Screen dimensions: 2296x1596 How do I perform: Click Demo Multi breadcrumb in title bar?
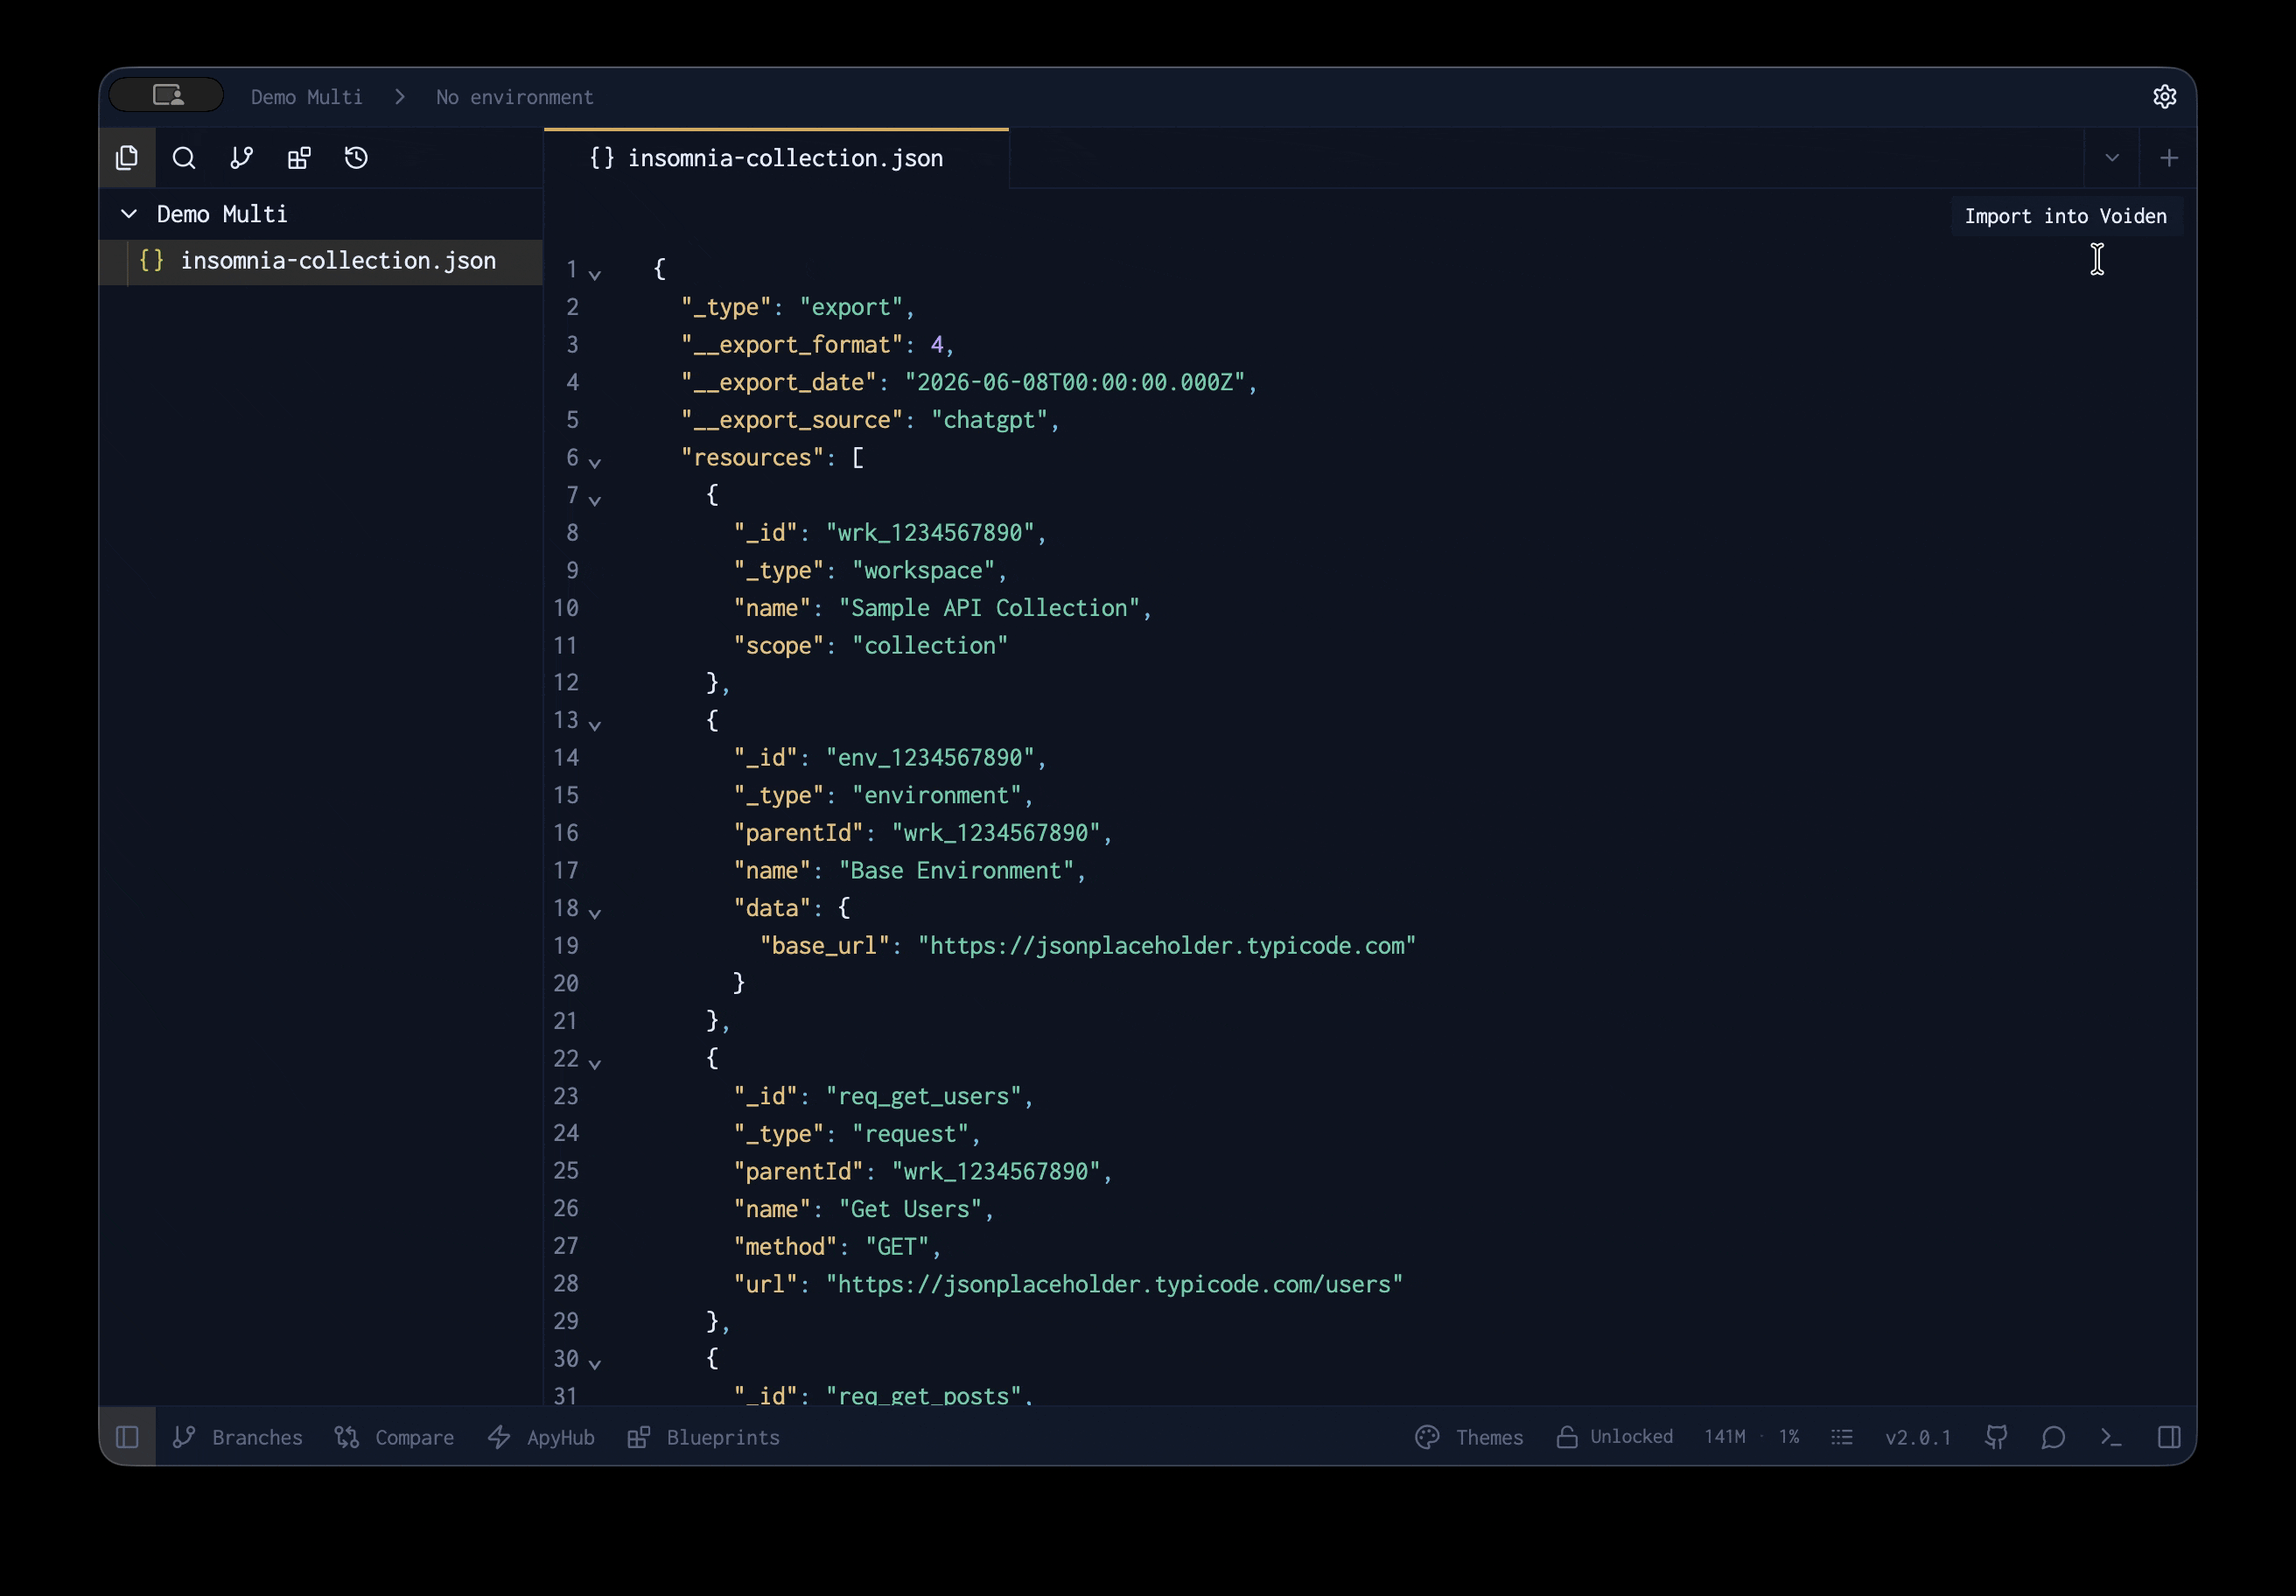[306, 97]
